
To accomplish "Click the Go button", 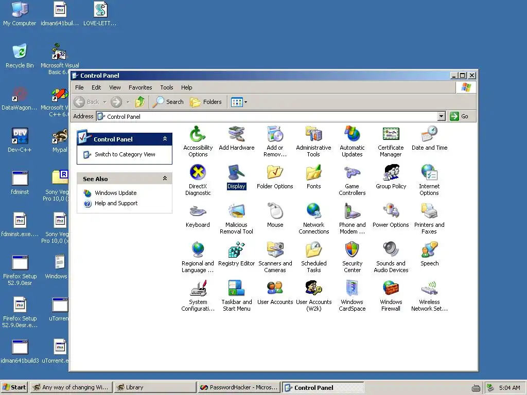I will (460, 116).
